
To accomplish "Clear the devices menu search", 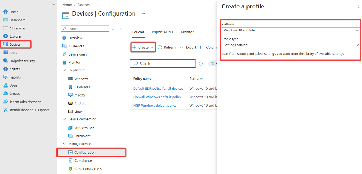I will pos(113,29).
